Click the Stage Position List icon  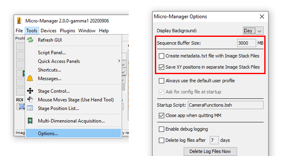coord(30,108)
